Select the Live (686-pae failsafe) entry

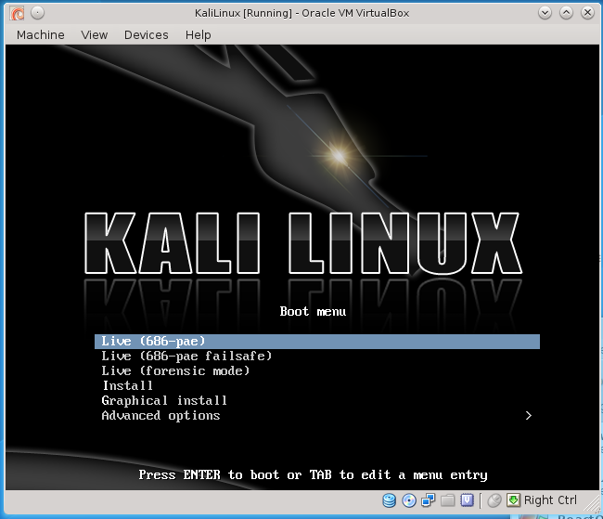point(317,357)
